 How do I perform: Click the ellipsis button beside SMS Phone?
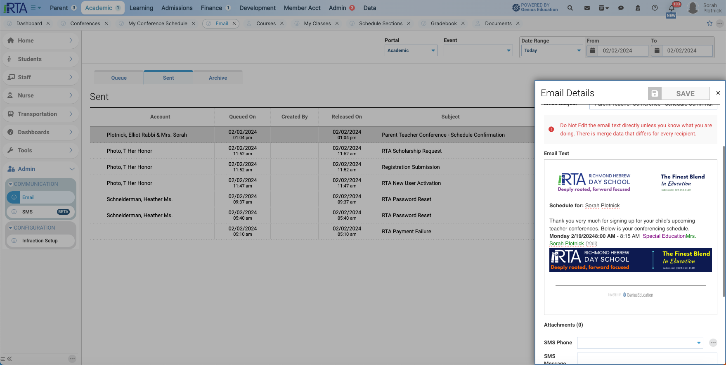pos(713,343)
